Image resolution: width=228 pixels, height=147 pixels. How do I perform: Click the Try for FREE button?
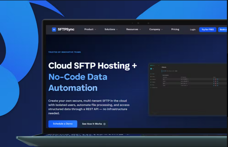208,29
